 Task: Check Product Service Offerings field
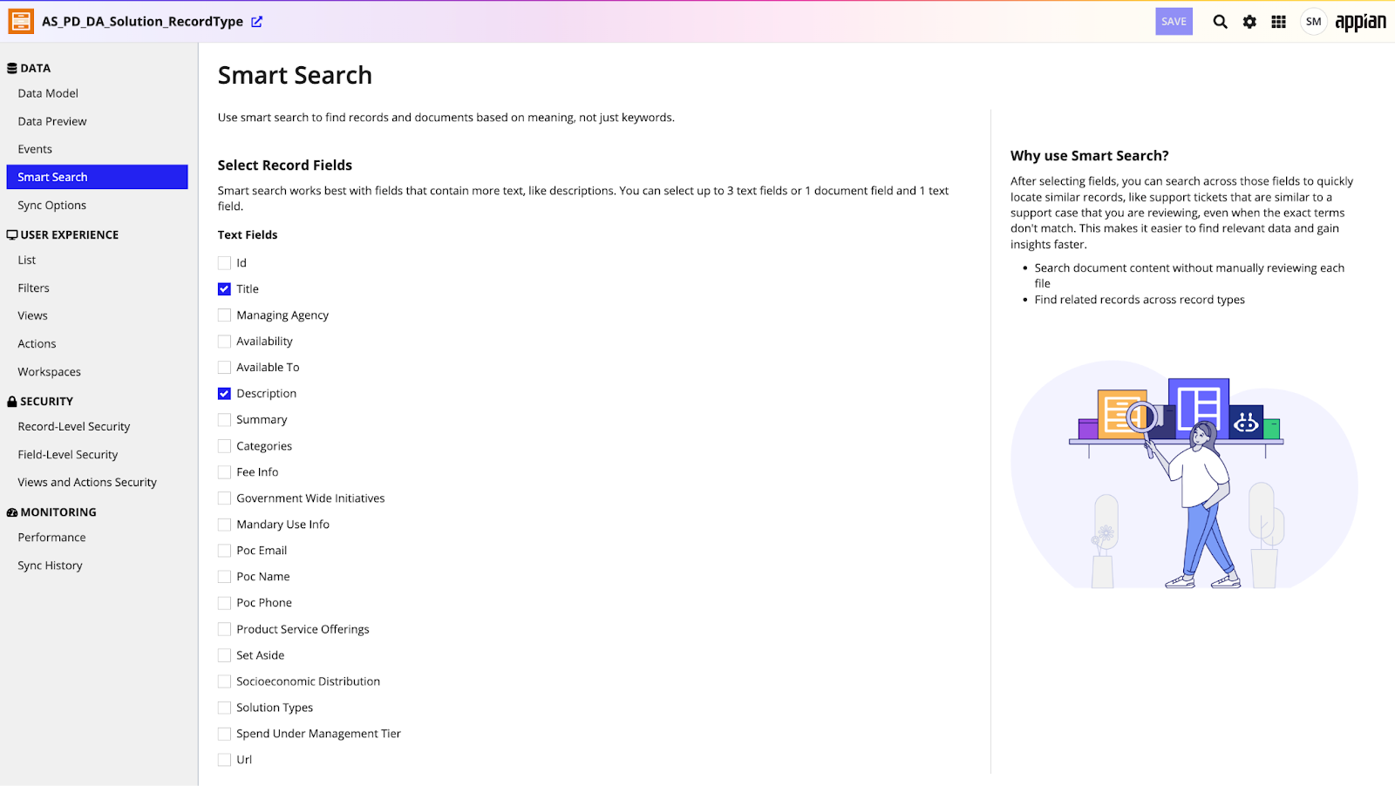[x=224, y=628]
